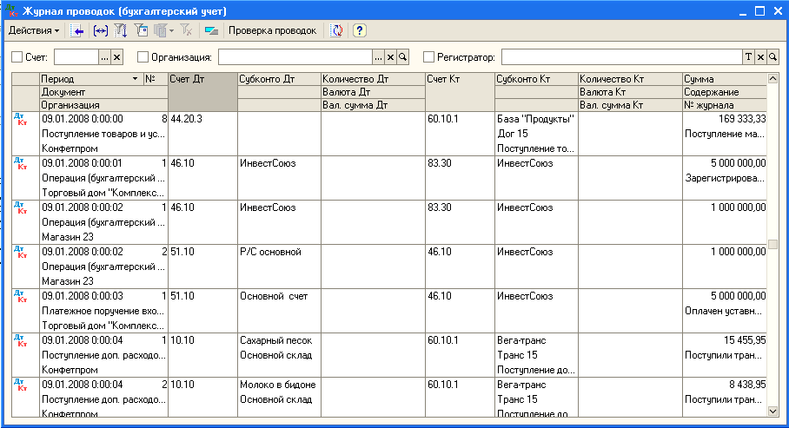This screenshot has height=428, width=789.
Task: Click the Счет Дт column header
Action: pyautogui.click(x=202, y=79)
